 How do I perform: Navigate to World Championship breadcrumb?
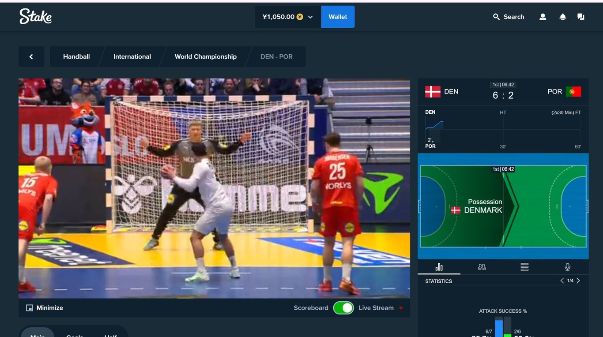(x=206, y=56)
